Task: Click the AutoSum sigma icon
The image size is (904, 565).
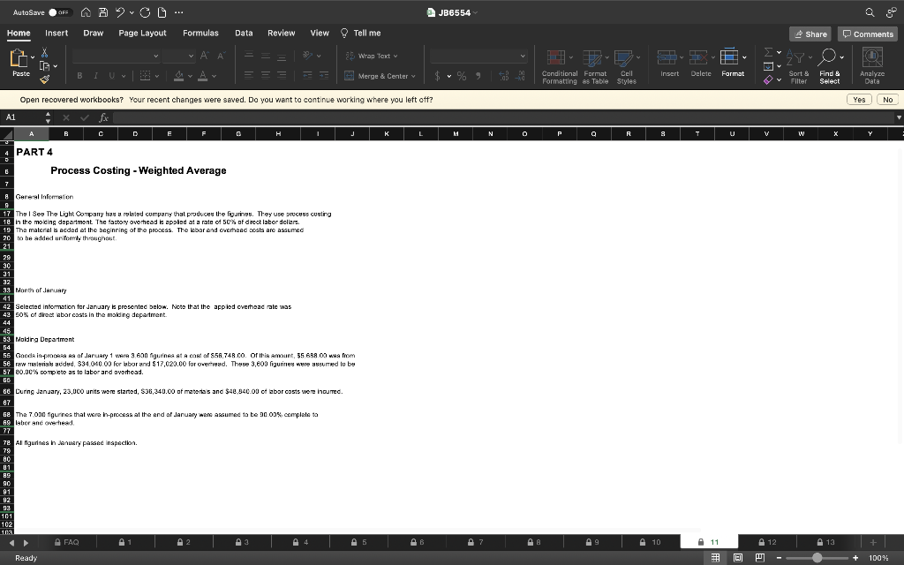Action: 768,52
